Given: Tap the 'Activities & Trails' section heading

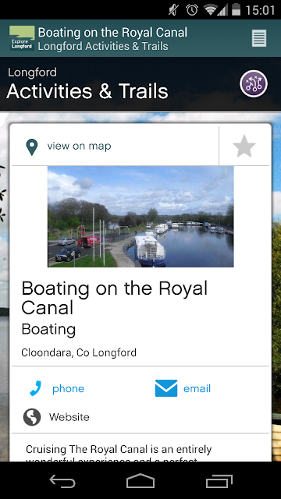Looking at the screenshot, I should [87, 91].
